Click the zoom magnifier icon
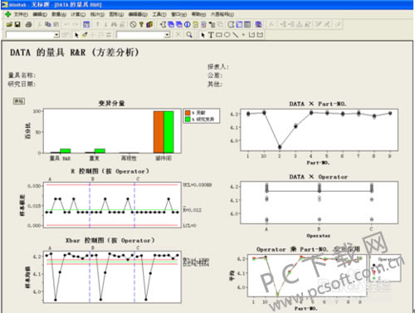Screen dimensions: 415x313 click(189, 35)
